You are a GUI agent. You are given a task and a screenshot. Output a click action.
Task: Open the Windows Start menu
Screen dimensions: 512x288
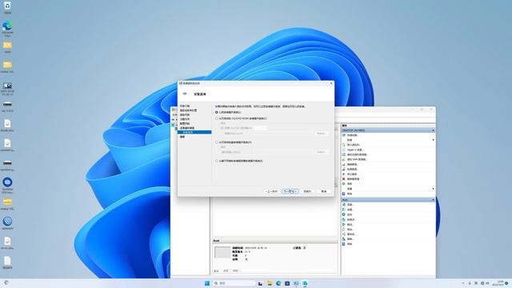[x=207, y=283]
